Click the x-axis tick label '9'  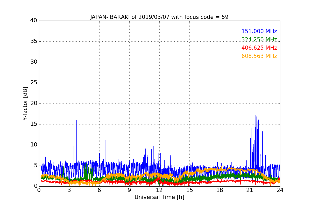tap(129, 190)
